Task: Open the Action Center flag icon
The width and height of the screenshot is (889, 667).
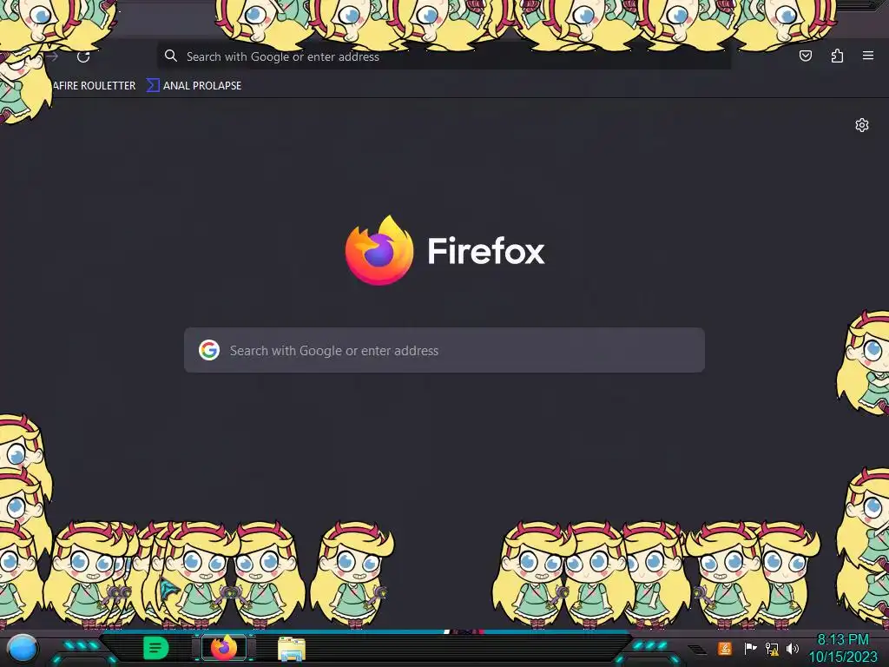Action: tap(750, 648)
